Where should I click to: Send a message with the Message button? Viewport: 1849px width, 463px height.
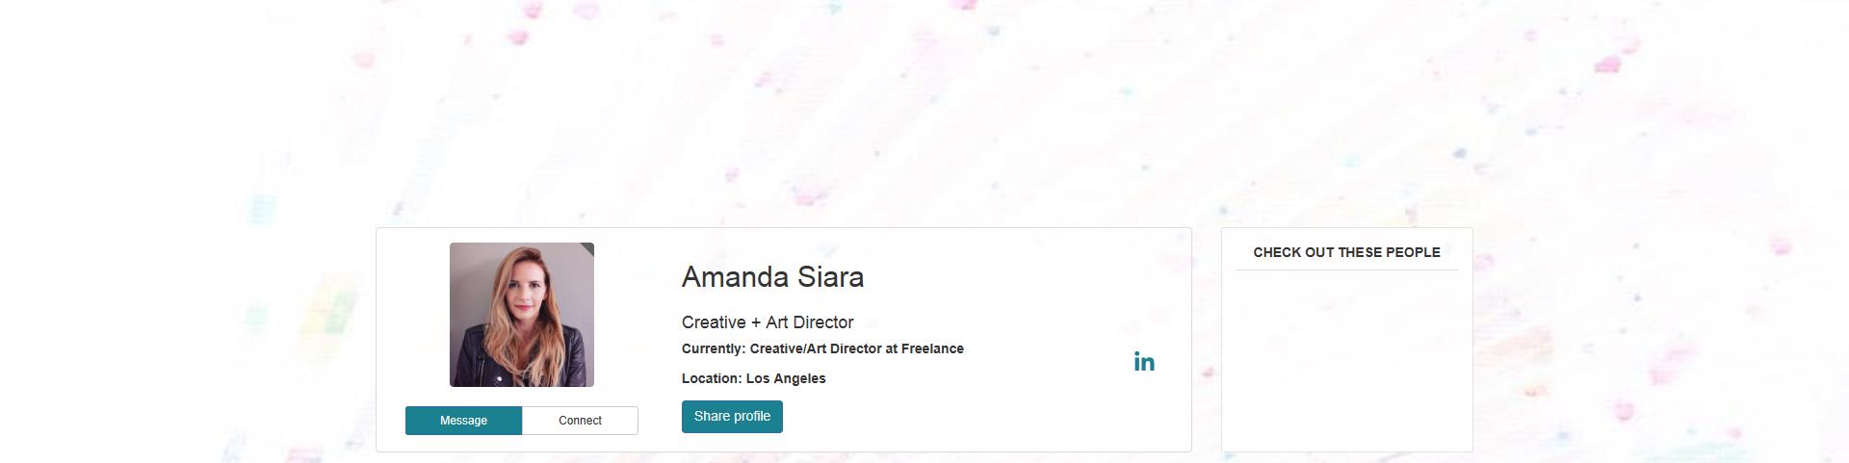click(x=463, y=421)
